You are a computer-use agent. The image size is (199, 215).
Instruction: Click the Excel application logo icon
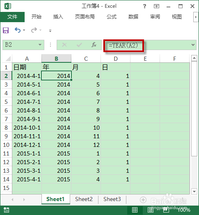point(8,6)
